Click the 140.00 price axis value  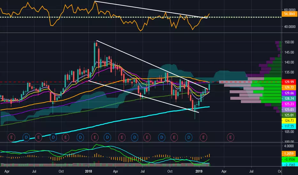289,62
